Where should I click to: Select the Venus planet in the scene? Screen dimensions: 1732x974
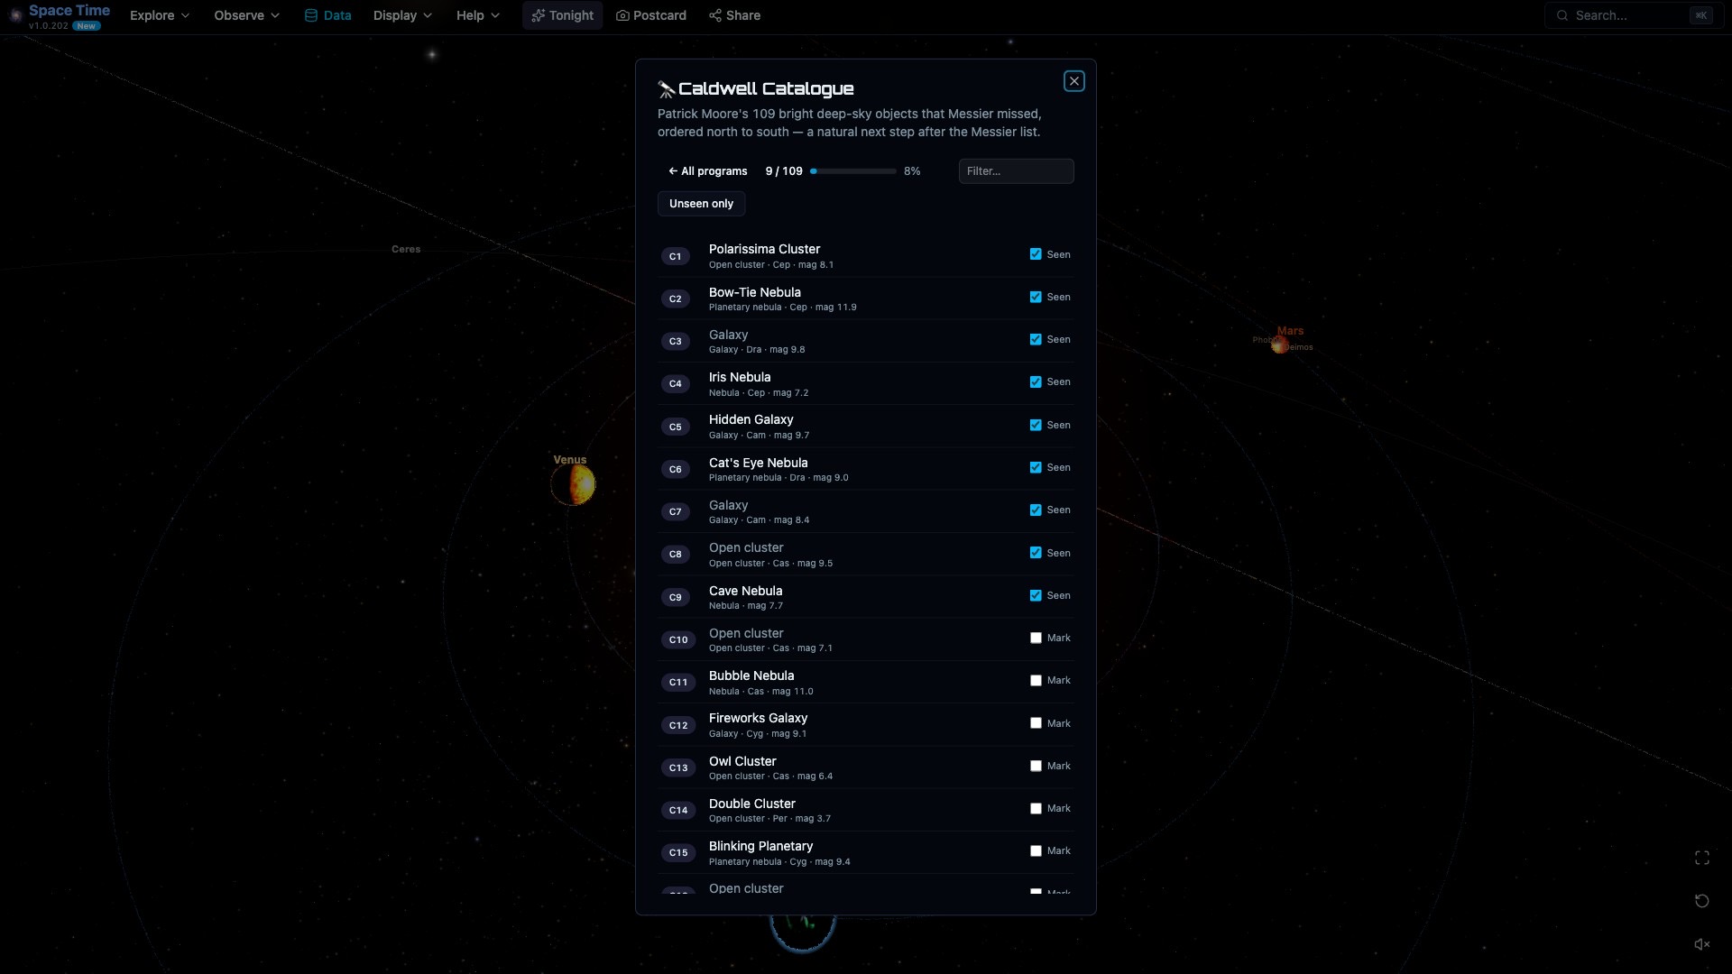(x=574, y=485)
